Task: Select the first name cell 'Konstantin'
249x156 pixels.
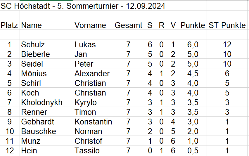Action: [x=93, y=122]
